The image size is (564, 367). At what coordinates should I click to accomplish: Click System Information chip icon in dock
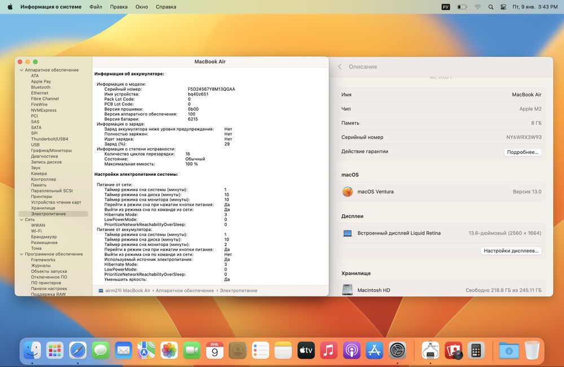point(430,350)
